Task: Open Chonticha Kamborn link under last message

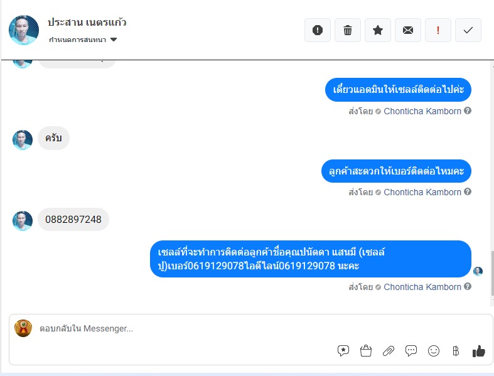Action: point(422,287)
